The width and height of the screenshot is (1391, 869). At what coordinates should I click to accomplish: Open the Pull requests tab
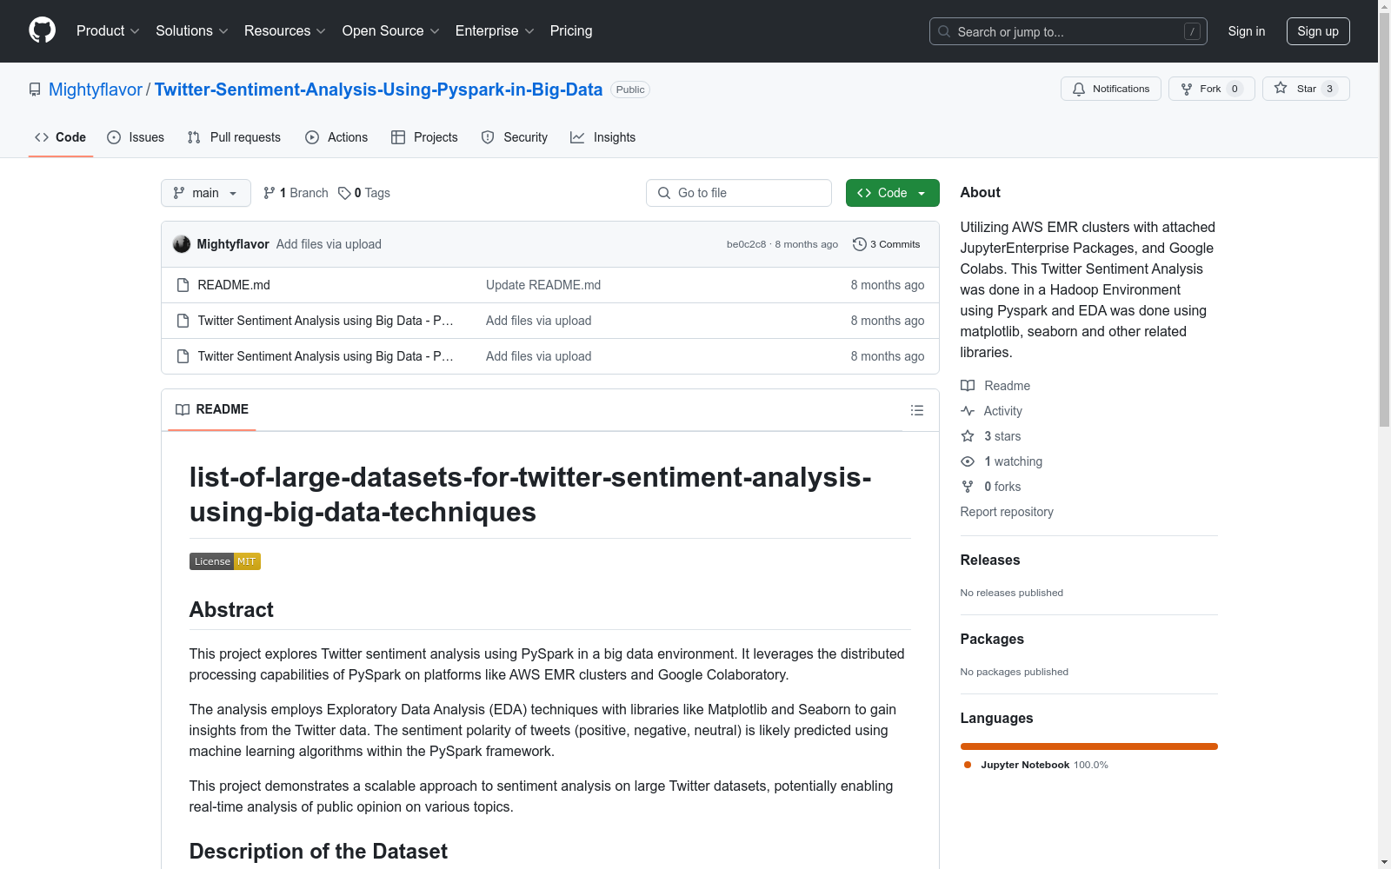point(234,137)
